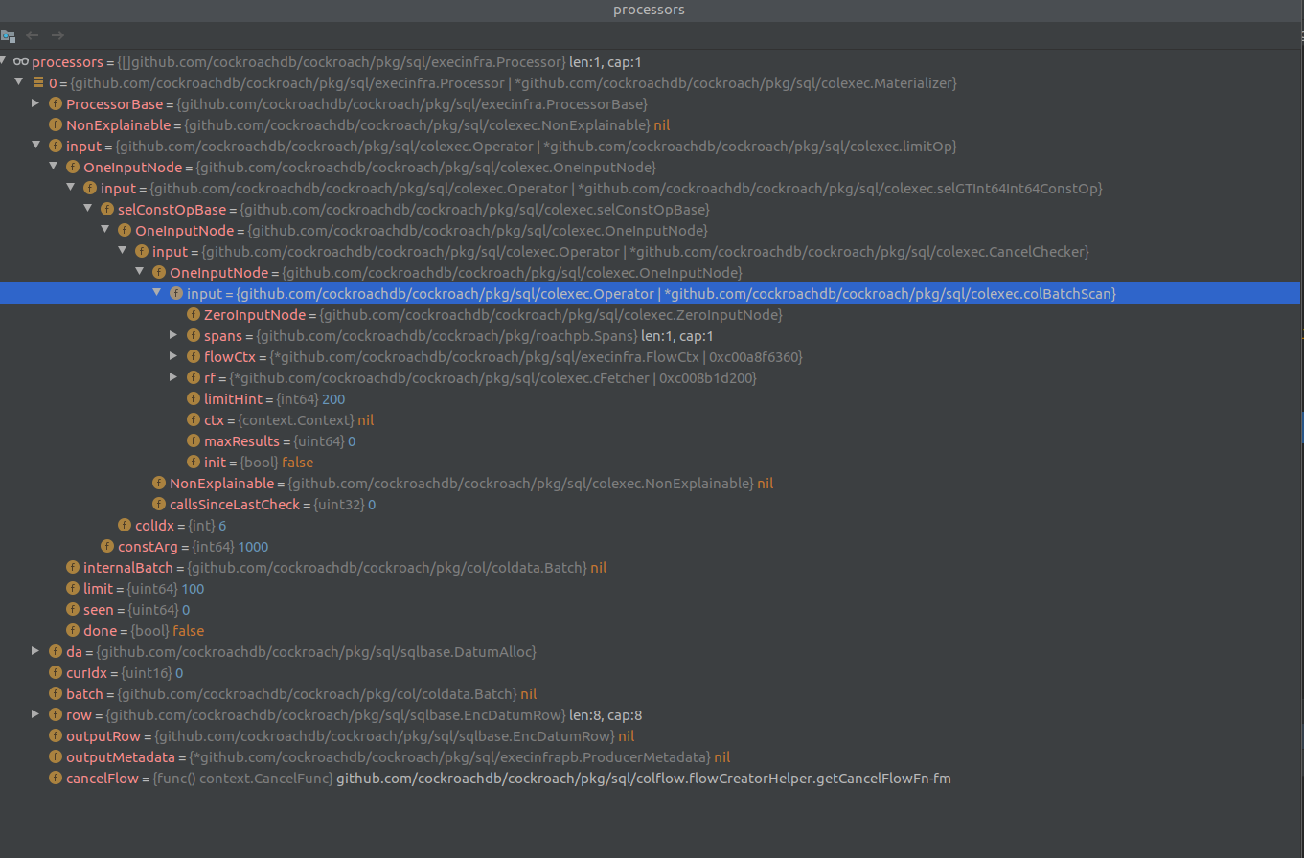Select the maxResults = 0 row
Screen dimensions: 1304x858
(x=652, y=440)
